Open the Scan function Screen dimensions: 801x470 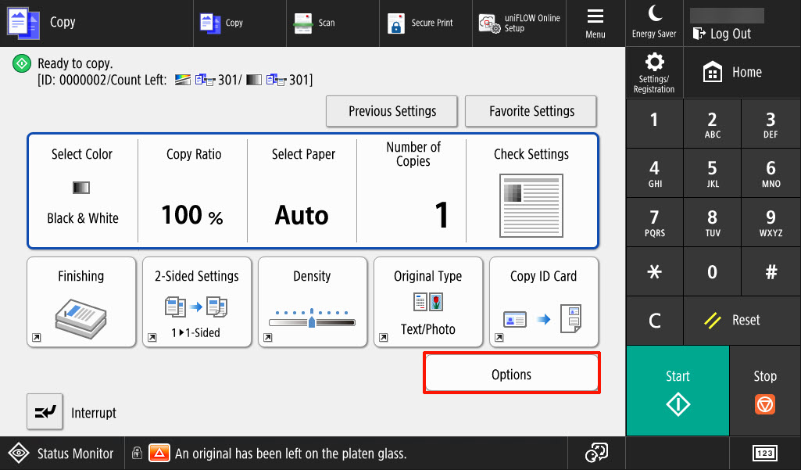(333, 23)
